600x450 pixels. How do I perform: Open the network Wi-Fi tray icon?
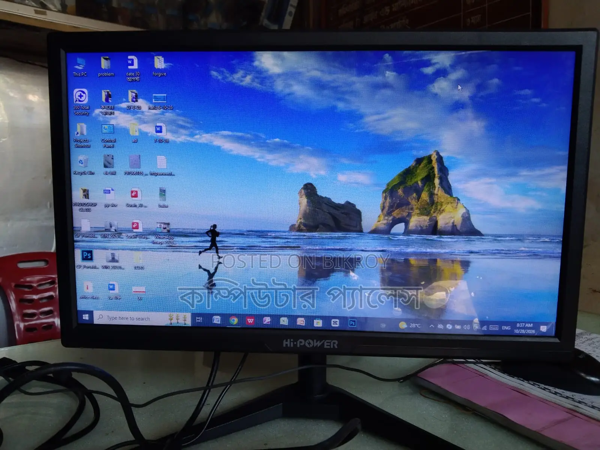pyautogui.click(x=484, y=328)
